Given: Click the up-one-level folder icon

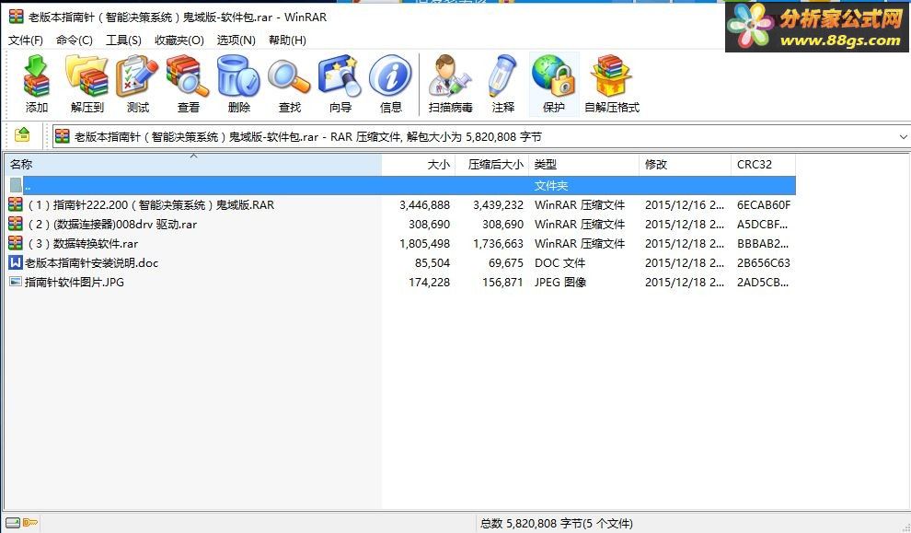Looking at the screenshot, I should pyautogui.click(x=22, y=134).
